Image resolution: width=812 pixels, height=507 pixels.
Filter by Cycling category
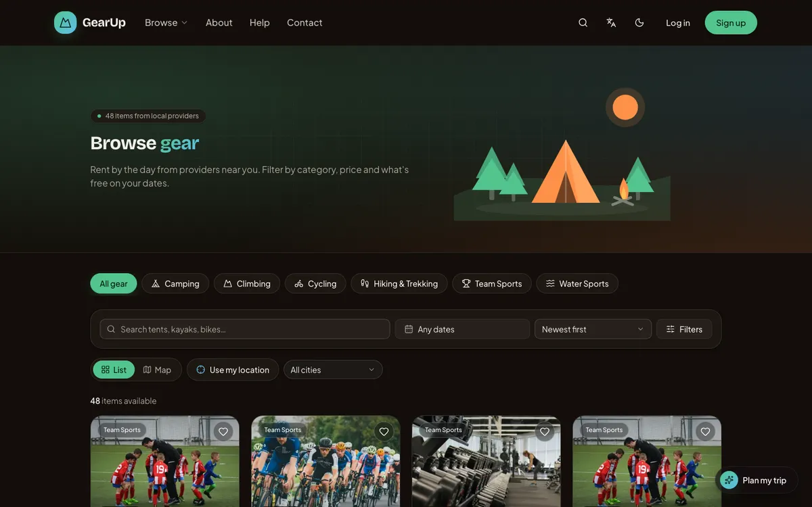pyautogui.click(x=315, y=283)
